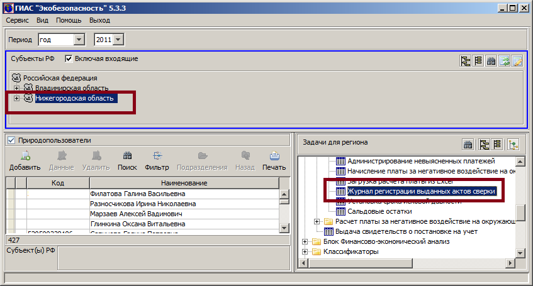Image resolution: width=533 pixels, height=286 pixels.
Task: Click the Печать printer icon
Action: [x=274, y=161]
